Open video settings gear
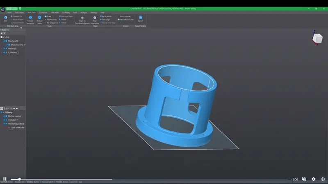328x184 pixels. [x=314, y=179]
